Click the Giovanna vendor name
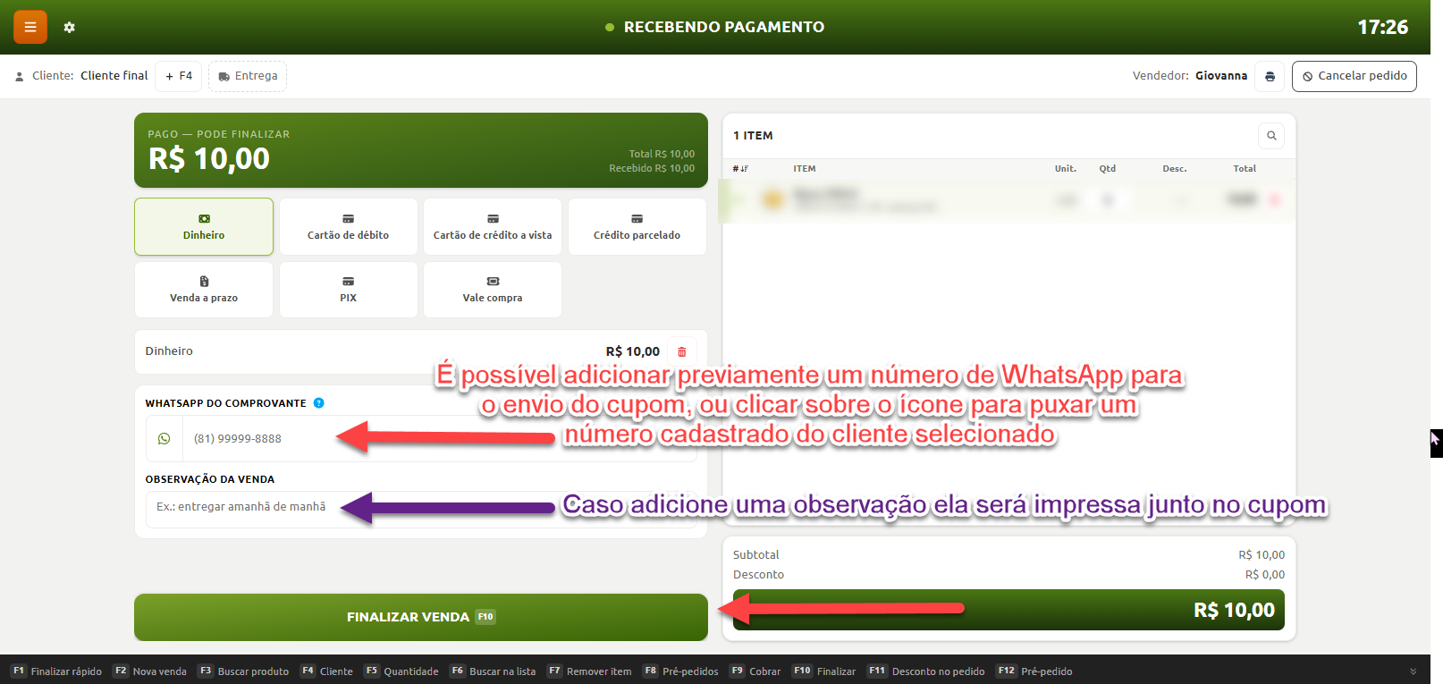The image size is (1443, 684). [1221, 76]
